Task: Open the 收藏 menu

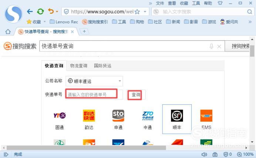Action: tap(184, 3)
